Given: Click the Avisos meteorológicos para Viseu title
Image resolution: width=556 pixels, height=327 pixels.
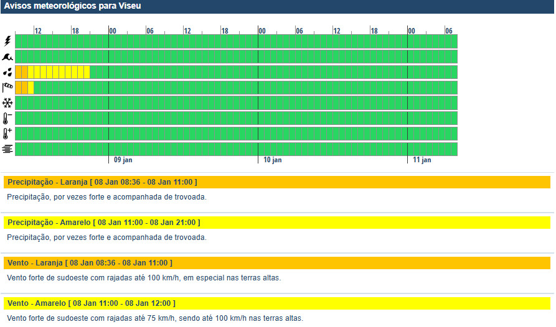Looking at the screenshot, I should tap(72, 6).
